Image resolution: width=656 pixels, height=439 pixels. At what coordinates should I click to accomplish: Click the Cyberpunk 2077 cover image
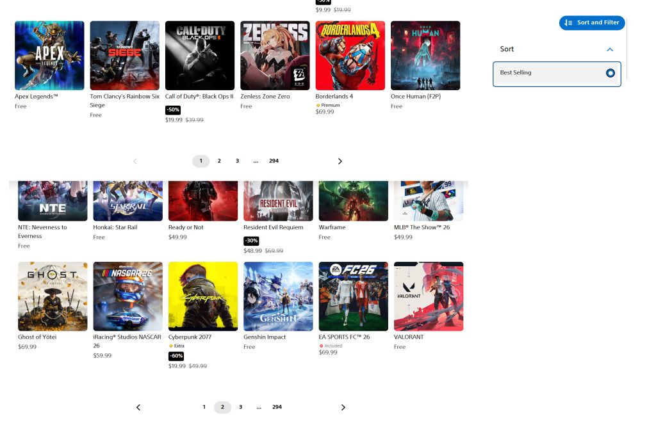[203, 296]
